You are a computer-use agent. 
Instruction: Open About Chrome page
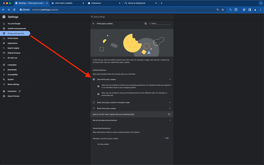tap(13, 96)
